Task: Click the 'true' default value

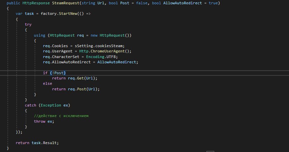Action: tap(213, 3)
